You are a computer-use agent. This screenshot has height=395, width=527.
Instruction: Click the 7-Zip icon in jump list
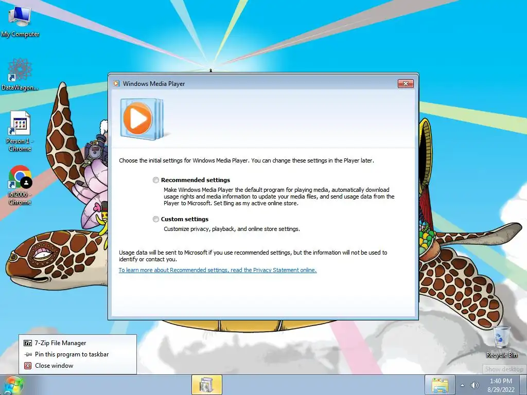(28, 343)
